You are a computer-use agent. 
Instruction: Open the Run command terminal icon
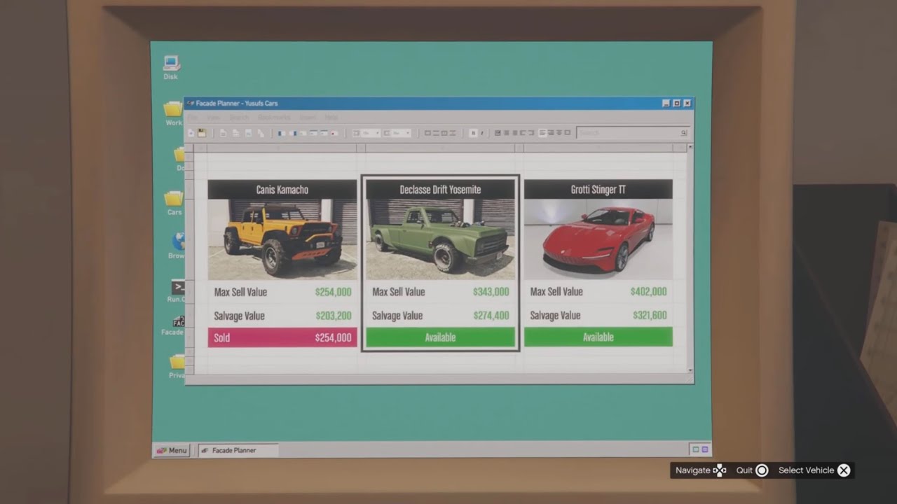[x=177, y=291]
